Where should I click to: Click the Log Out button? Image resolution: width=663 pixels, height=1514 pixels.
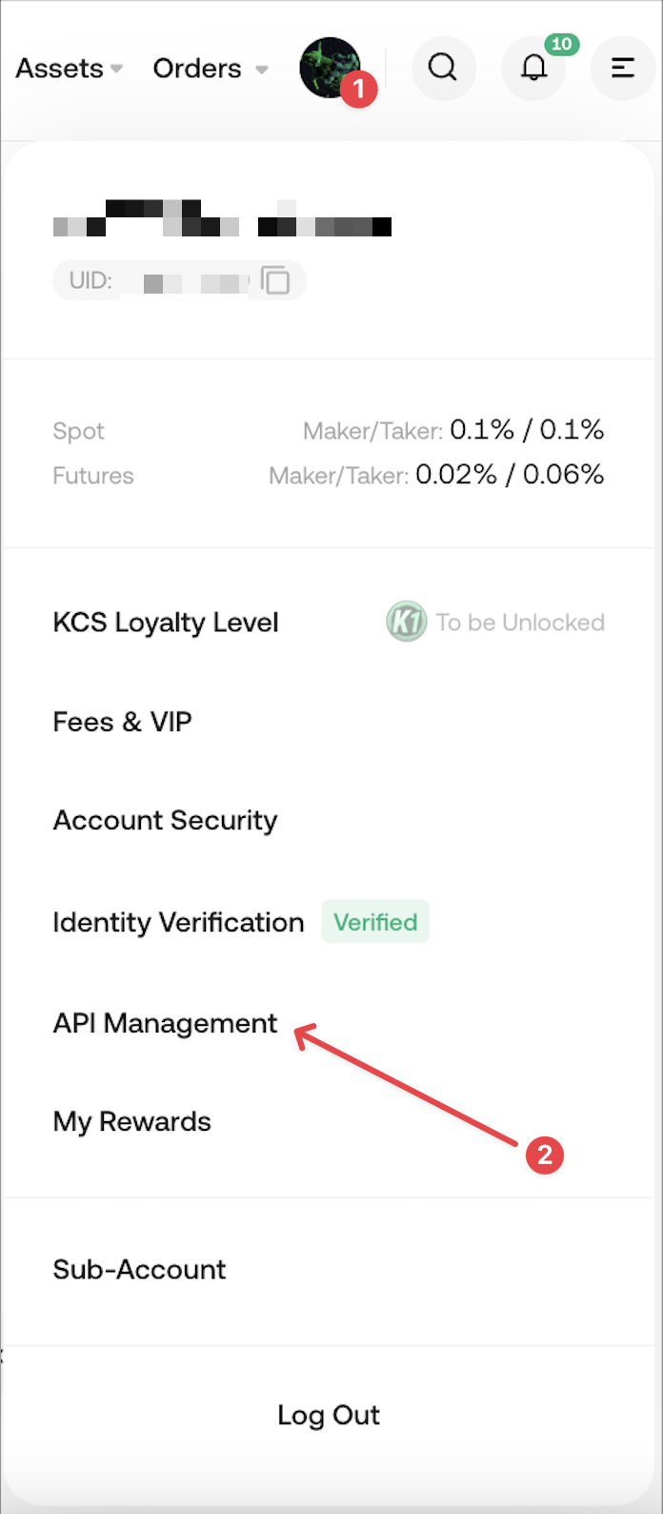[329, 1415]
